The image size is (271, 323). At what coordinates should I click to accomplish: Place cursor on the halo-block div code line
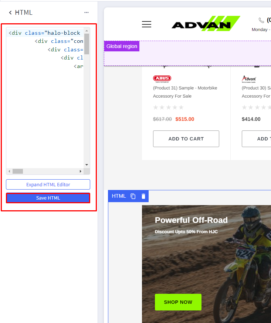pos(44,33)
